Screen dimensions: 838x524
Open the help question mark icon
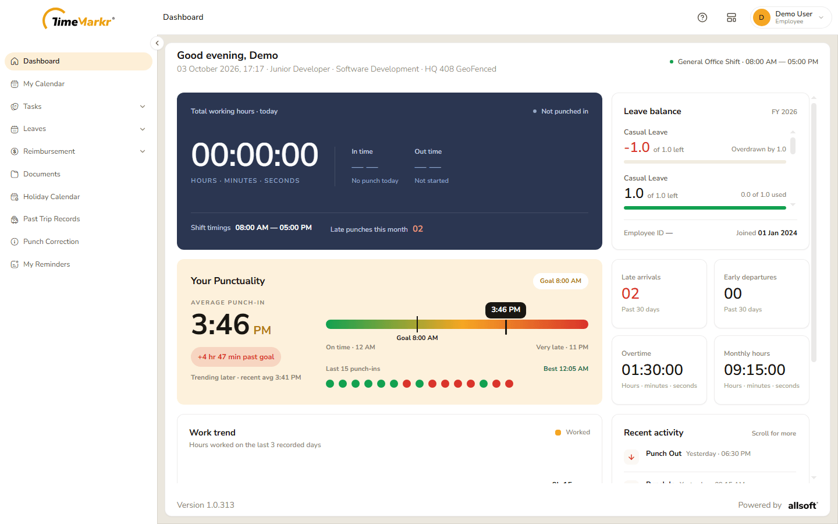702,17
